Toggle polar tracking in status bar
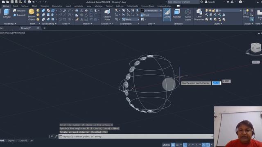The height and width of the screenshot is (147, 262). tap(189, 145)
